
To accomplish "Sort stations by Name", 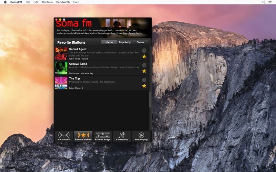I will (109, 42).
